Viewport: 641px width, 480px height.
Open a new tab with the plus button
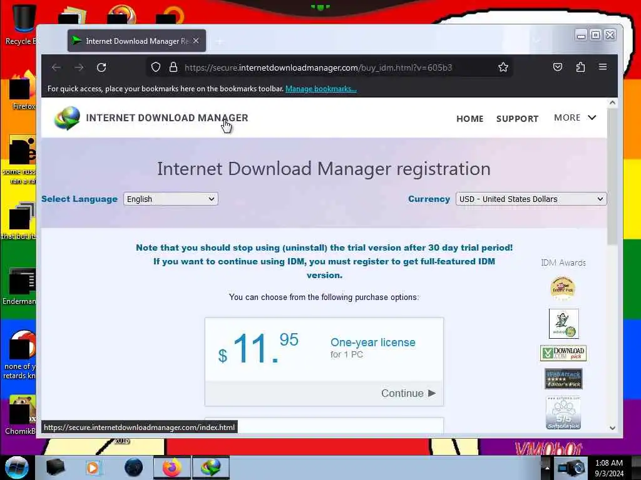(x=220, y=41)
